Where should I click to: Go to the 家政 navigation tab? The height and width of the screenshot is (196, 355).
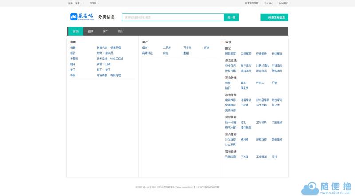click(x=120, y=31)
